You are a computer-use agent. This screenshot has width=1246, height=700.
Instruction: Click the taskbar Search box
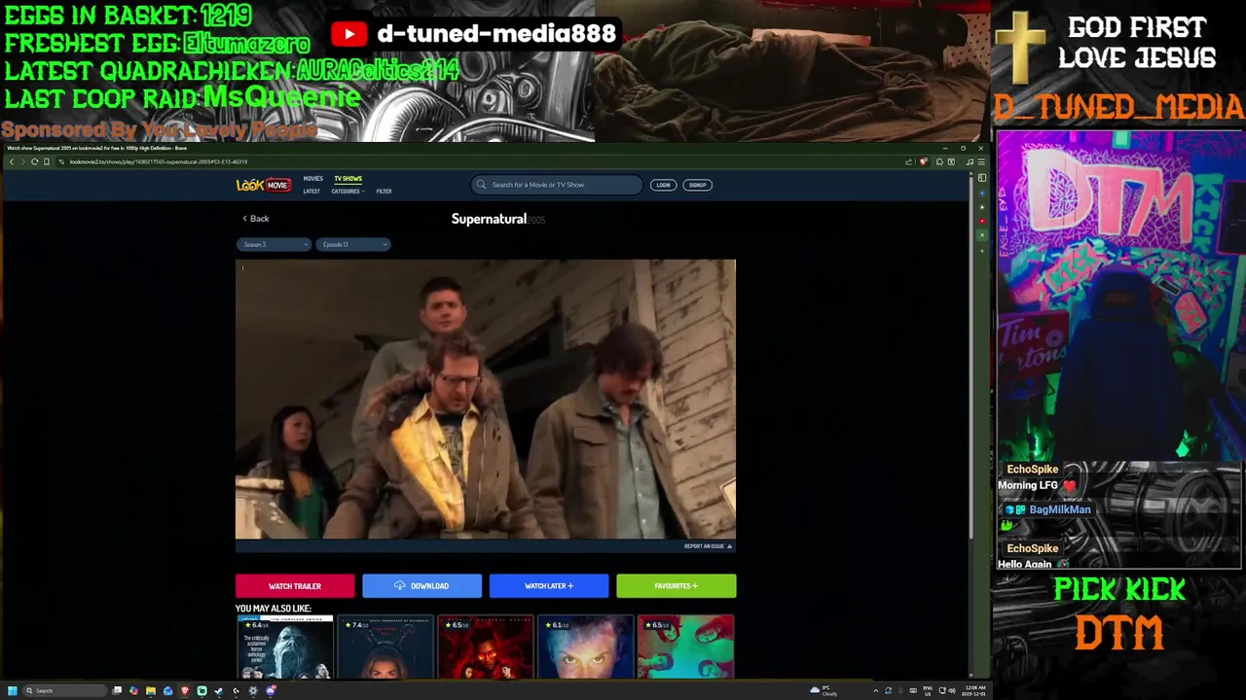(x=64, y=690)
